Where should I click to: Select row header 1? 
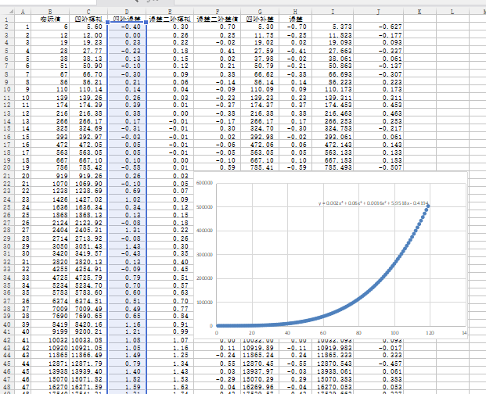[x=7, y=20]
